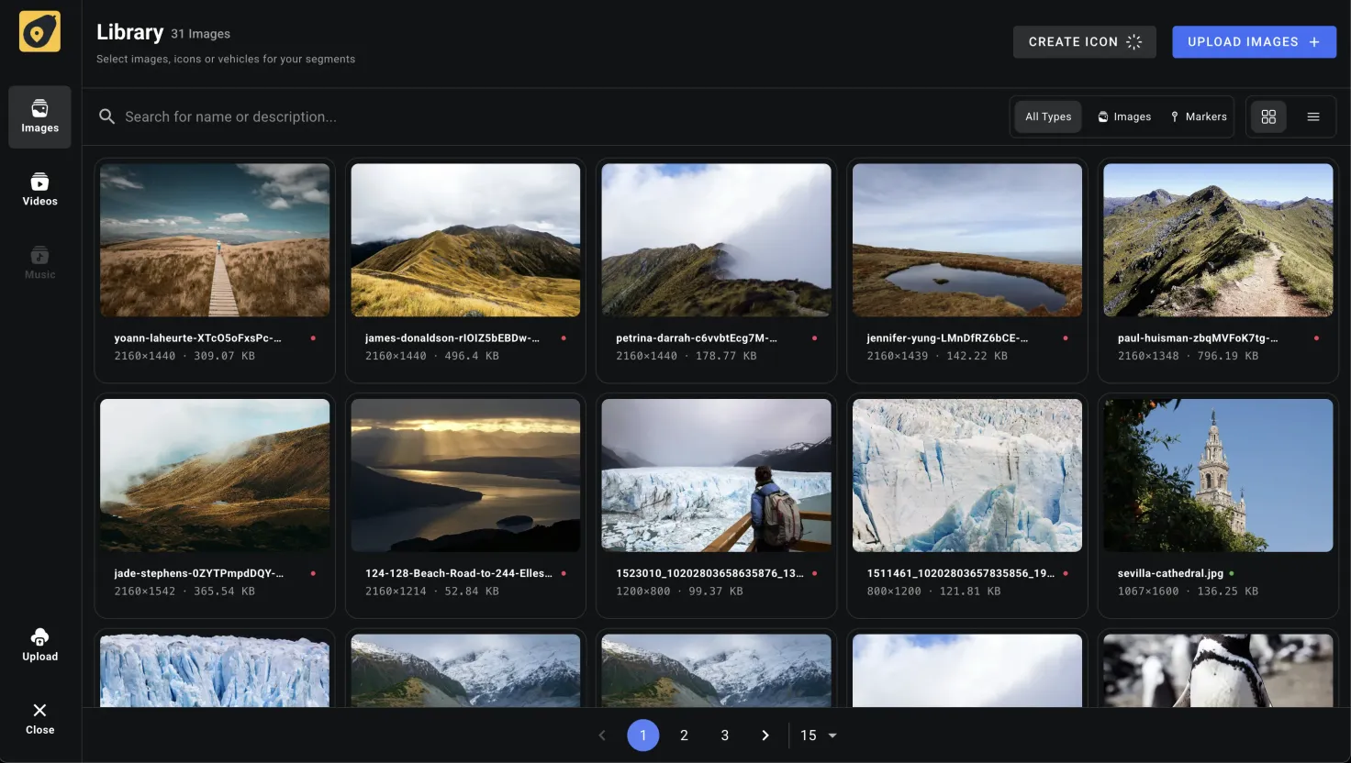Go to next page with right chevron
The height and width of the screenshot is (763, 1351).
pos(765,735)
